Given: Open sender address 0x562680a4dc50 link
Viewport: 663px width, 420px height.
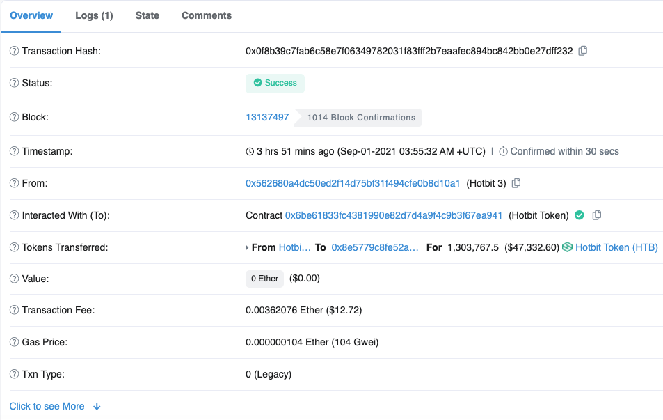Looking at the screenshot, I should point(353,183).
